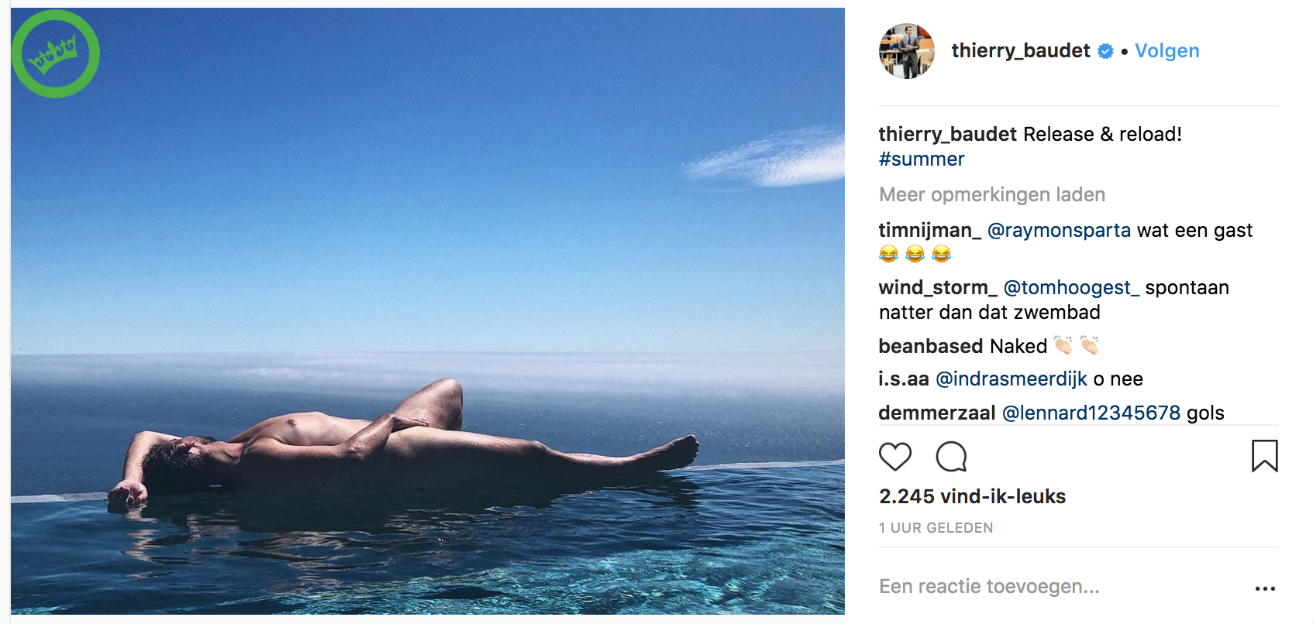Click the blue verified badge
The height and width of the screenshot is (624, 1313).
point(1106,51)
